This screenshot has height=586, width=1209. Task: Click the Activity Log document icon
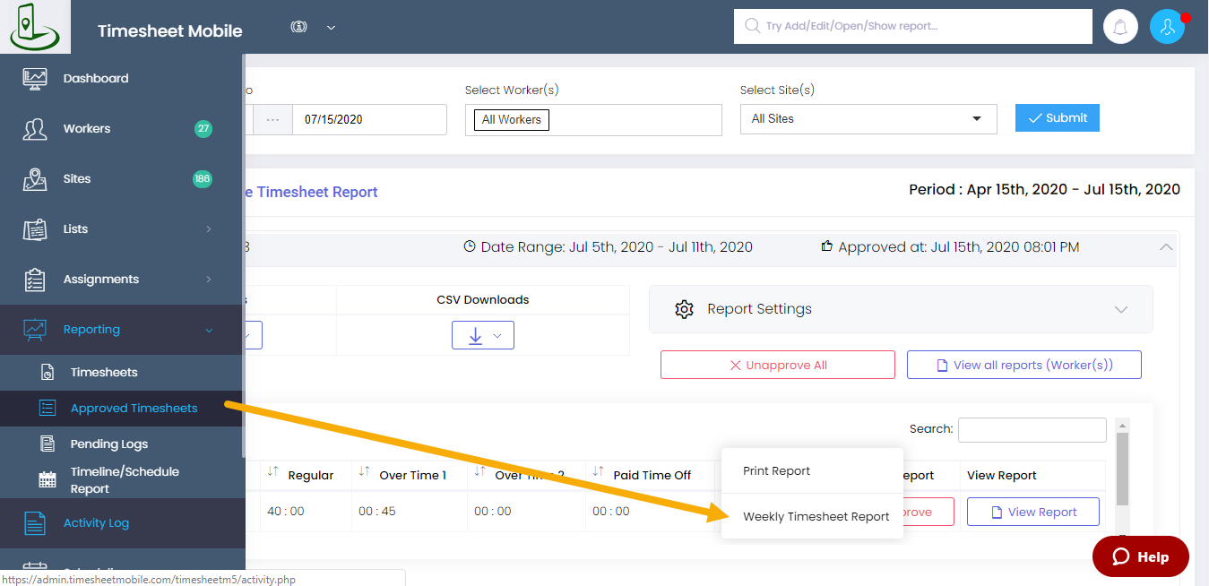pyautogui.click(x=35, y=523)
